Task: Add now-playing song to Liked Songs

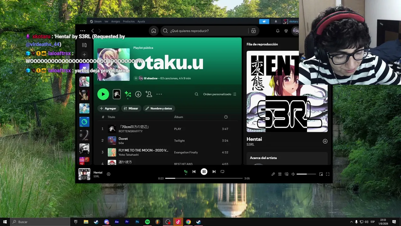Action: click(109, 174)
